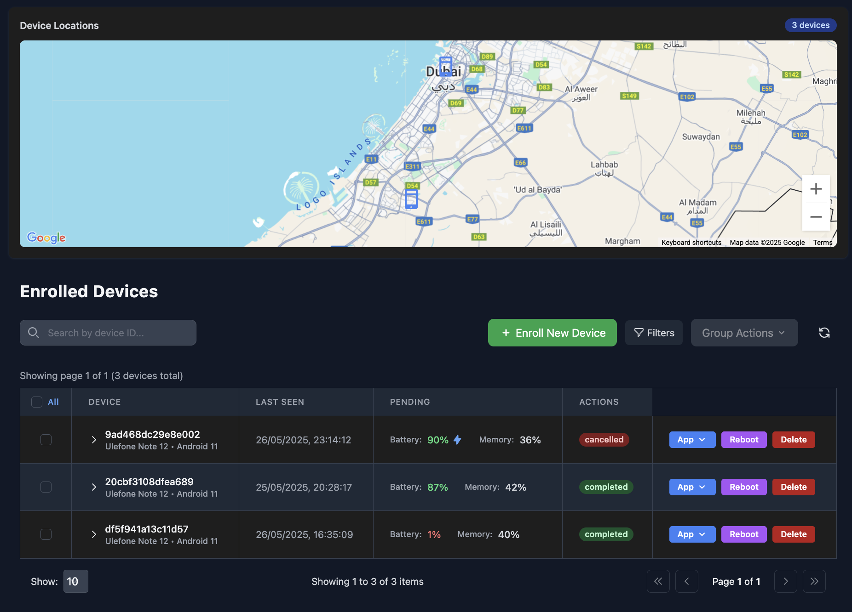Open the App dropdown for the first device
The height and width of the screenshot is (612, 852).
click(x=692, y=439)
